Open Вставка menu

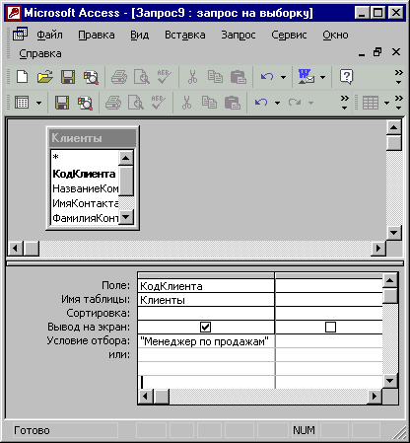point(185,35)
